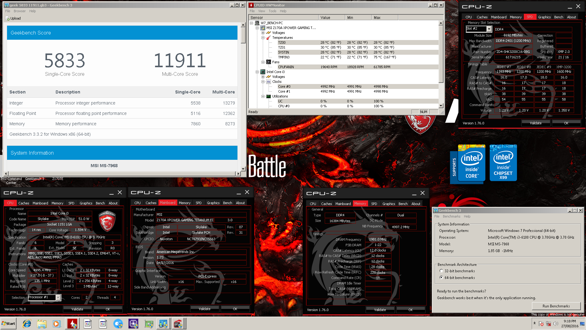Show hidden tray icons arrow
The height and width of the screenshot is (330, 586).
coord(534,323)
